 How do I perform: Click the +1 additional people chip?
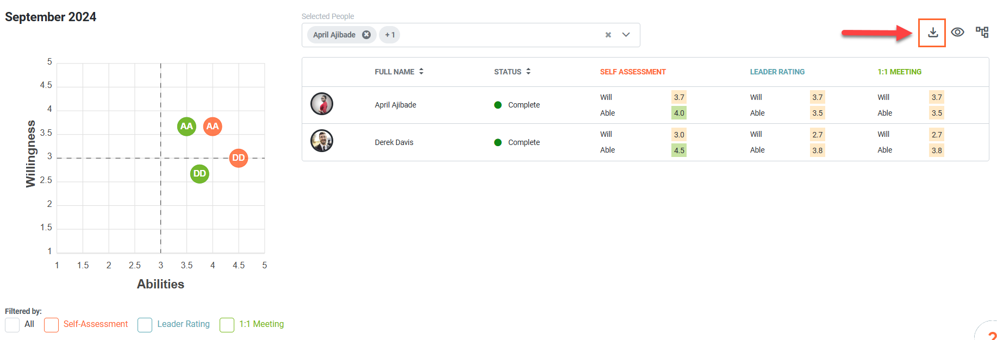pyautogui.click(x=389, y=35)
